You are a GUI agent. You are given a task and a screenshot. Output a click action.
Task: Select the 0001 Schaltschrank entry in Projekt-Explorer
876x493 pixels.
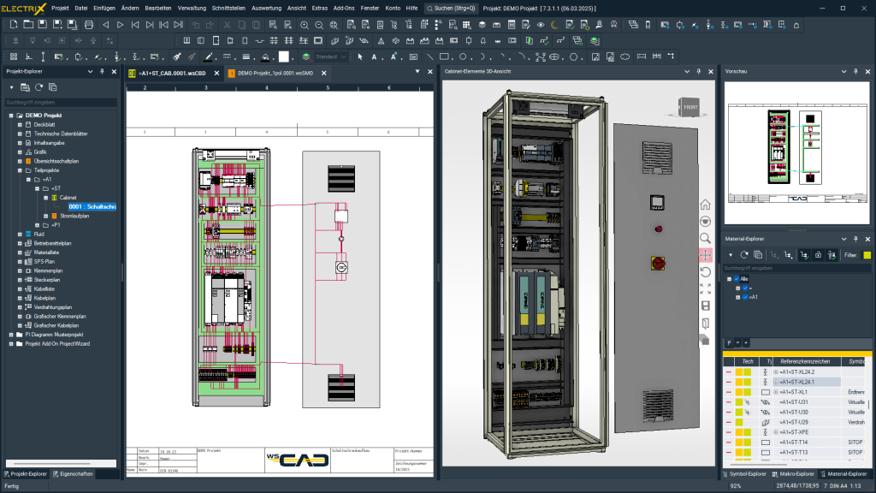(92, 207)
